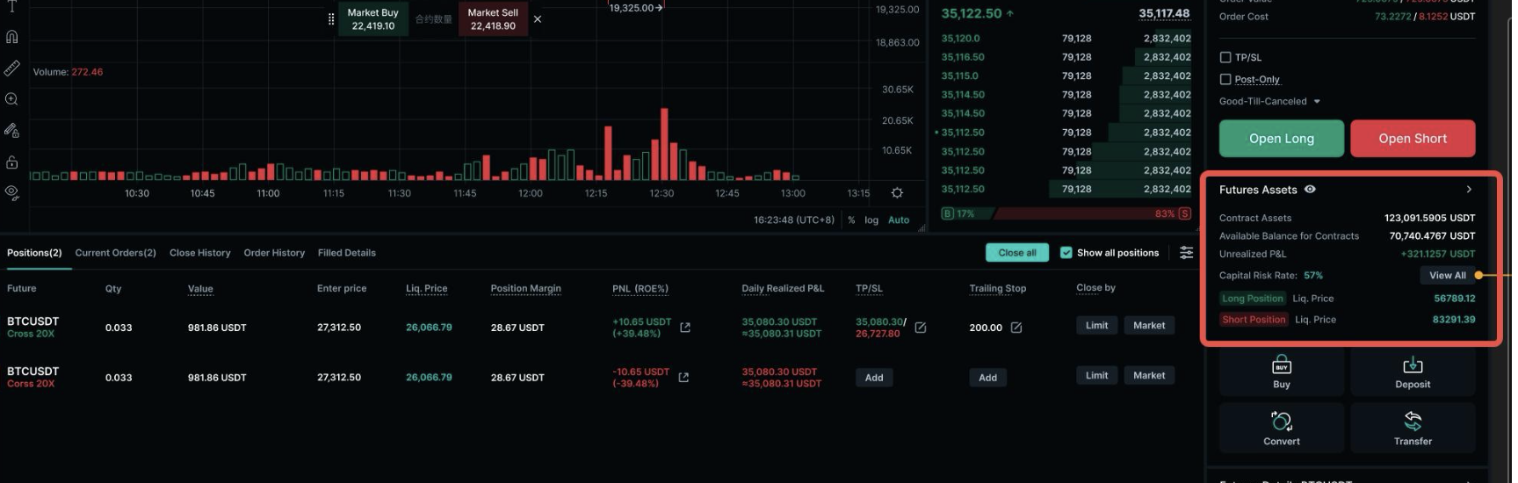Edit TP/SL of first BTCUSDT position

(x=920, y=328)
